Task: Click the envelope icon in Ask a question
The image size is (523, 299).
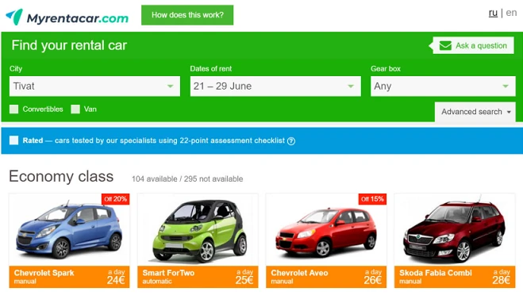Action: [x=445, y=45]
